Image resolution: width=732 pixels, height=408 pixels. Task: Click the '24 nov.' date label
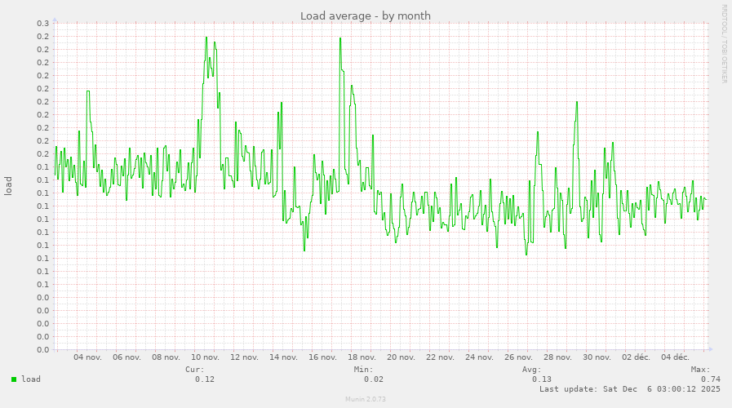point(480,357)
